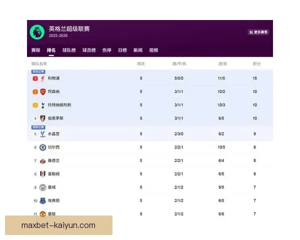Screen dimensions: 300x240
Task: Click Sunderland's 6/4 goals value
Action: coord(221,160)
